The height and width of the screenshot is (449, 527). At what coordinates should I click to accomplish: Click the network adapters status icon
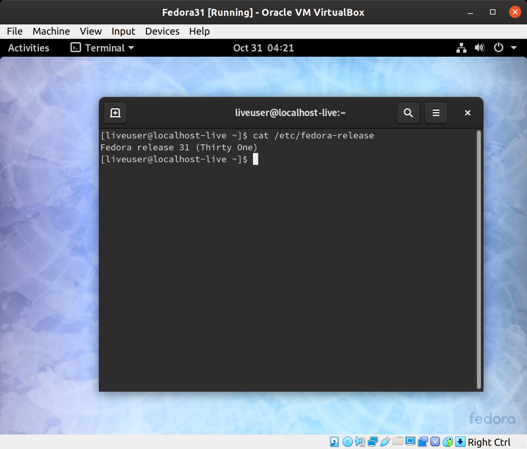[x=373, y=442]
